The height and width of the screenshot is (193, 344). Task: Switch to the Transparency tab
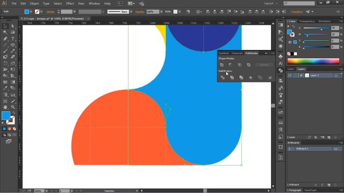(x=307, y=21)
